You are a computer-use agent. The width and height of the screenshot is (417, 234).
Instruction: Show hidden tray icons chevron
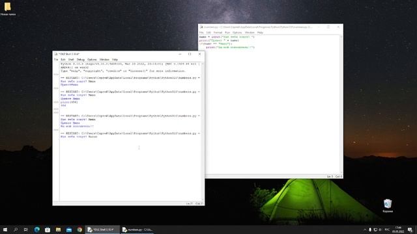coord(365,229)
